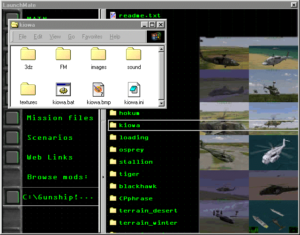Click the kiowa window title folder icon
Image resolution: width=300 pixels, height=235 pixels.
point(15,25)
